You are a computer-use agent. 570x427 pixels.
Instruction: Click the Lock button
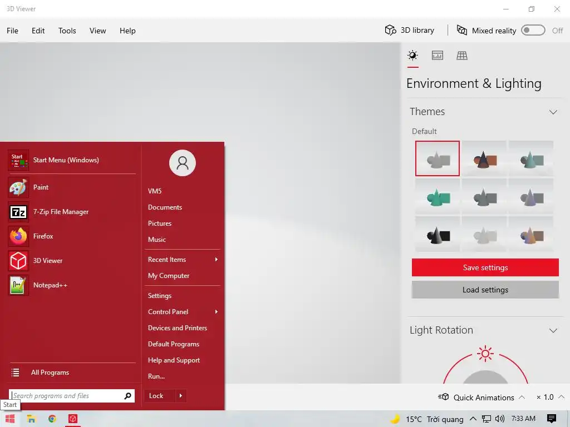point(159,396)
